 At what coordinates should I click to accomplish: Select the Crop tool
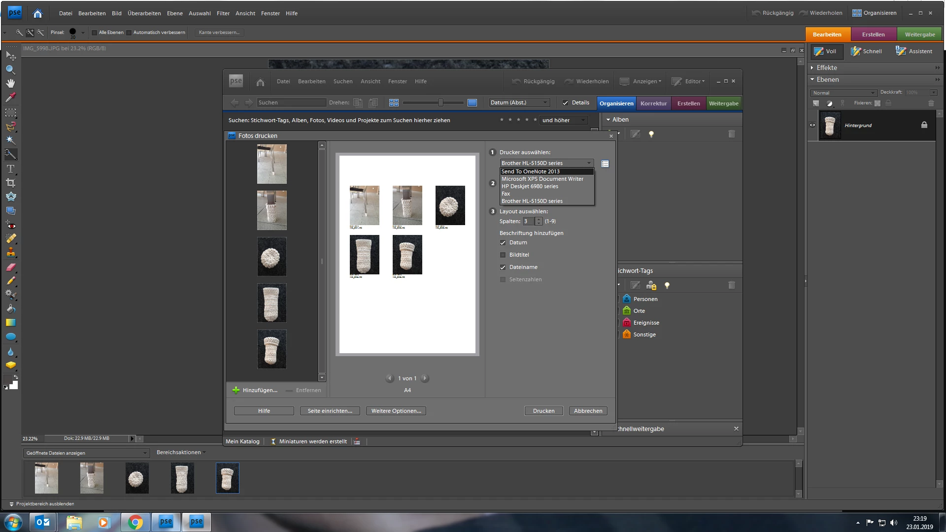10,183
